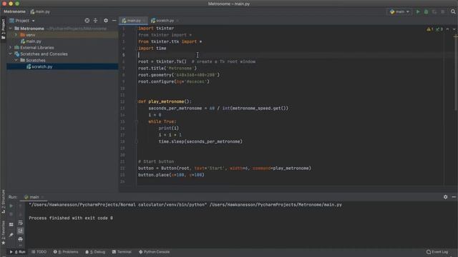Click the Run with Coverage icon

434,11
